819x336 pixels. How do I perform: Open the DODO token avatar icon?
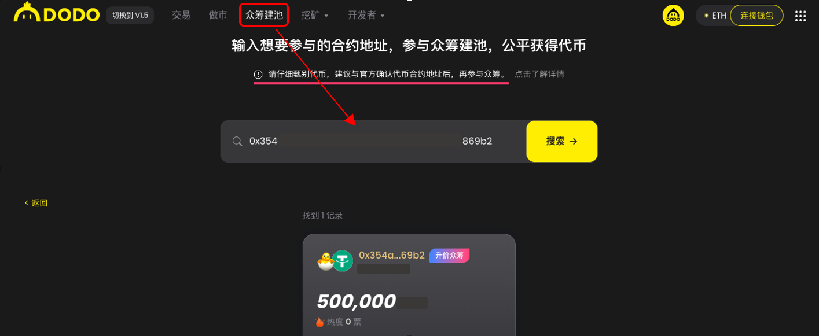point(673,16)
